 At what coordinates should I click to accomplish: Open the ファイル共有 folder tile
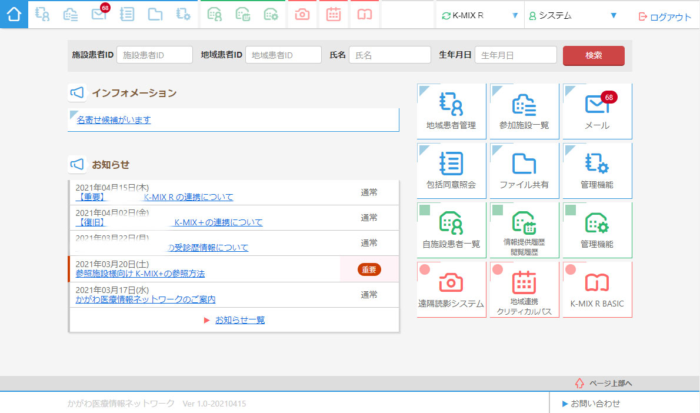pos(524,171)
